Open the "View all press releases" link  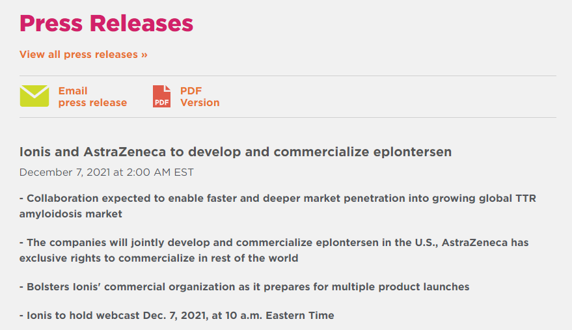click(83, 55)
